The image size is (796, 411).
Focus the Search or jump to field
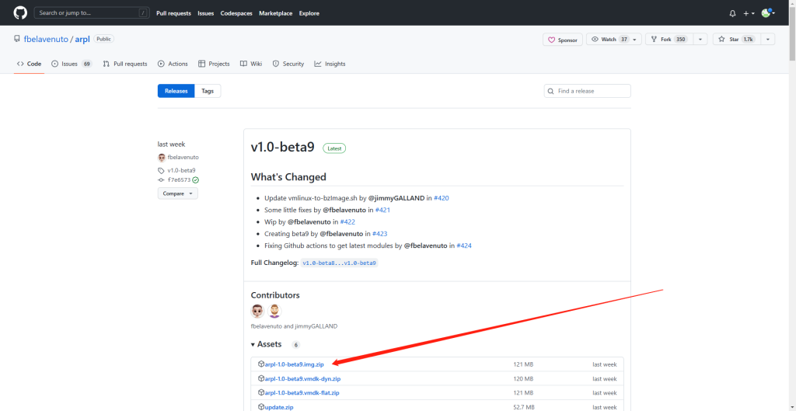click(92, 12)
